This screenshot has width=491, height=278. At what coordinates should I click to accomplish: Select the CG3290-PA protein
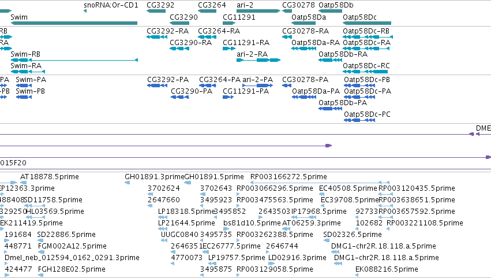[x=180, y=97]
